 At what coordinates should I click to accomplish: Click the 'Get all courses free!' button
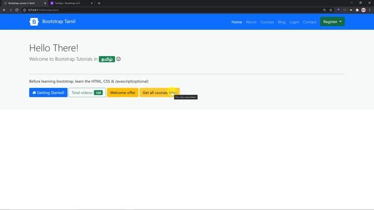tap(160, 93)
